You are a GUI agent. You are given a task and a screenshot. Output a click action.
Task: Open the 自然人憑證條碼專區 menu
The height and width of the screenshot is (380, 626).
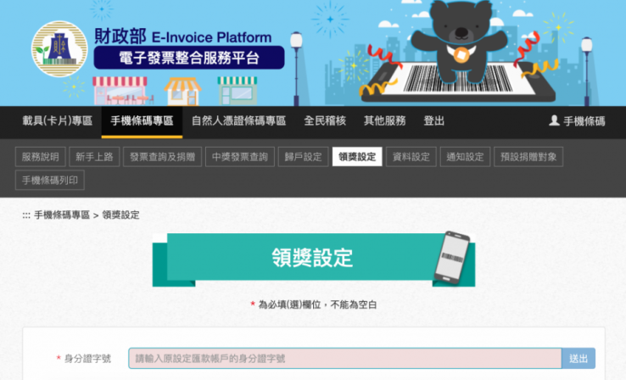click(238, 121)
